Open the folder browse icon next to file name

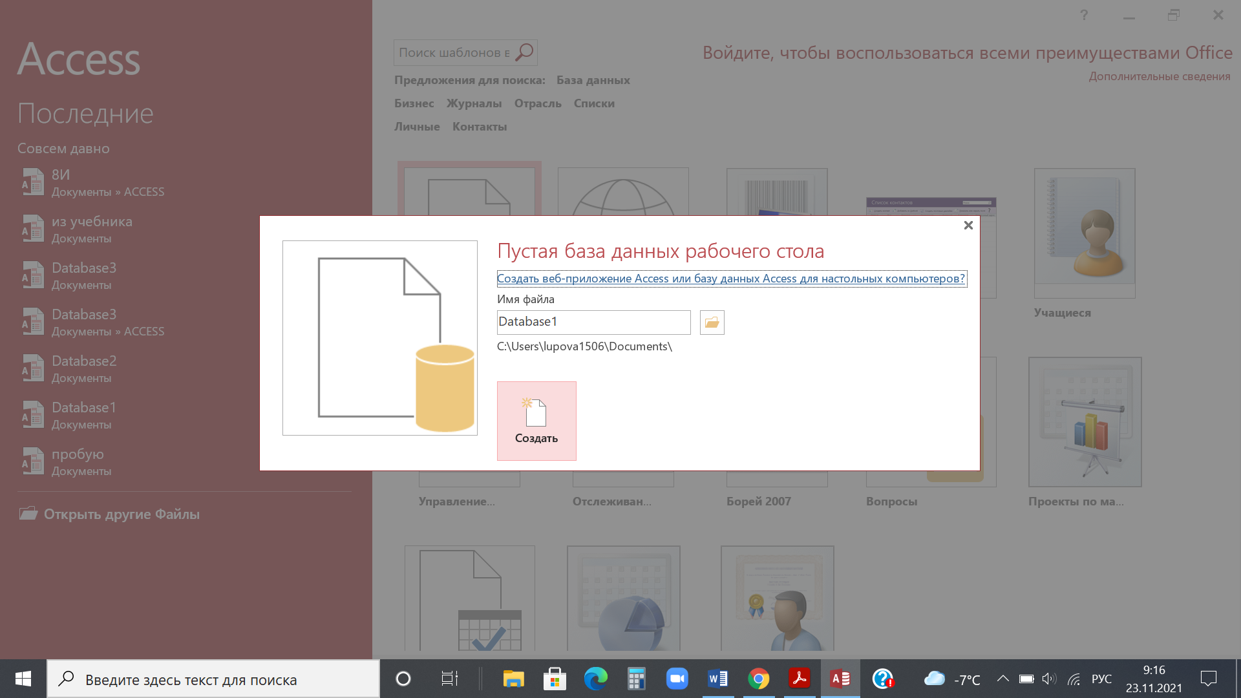712,322
